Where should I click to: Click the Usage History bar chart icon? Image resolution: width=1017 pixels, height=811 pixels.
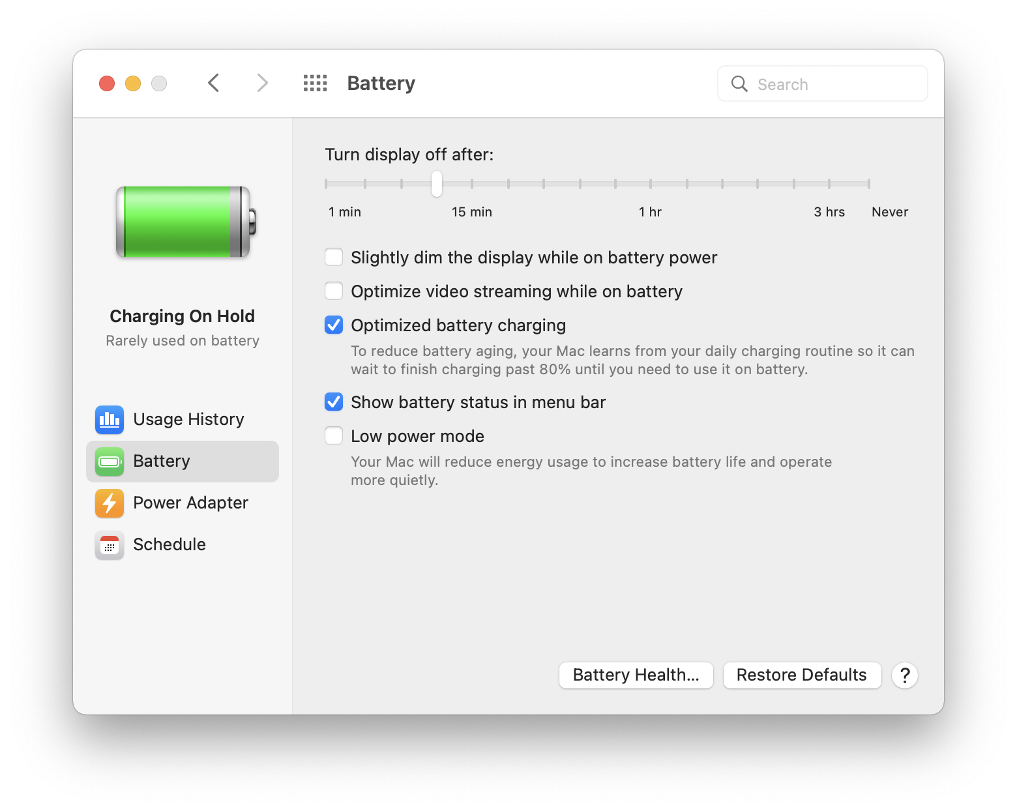pyautogui.click(x=110, y=419)
